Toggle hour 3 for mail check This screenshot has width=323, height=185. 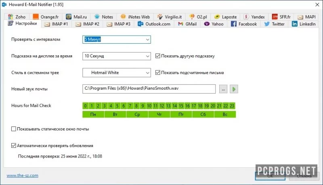pos(105,106)
